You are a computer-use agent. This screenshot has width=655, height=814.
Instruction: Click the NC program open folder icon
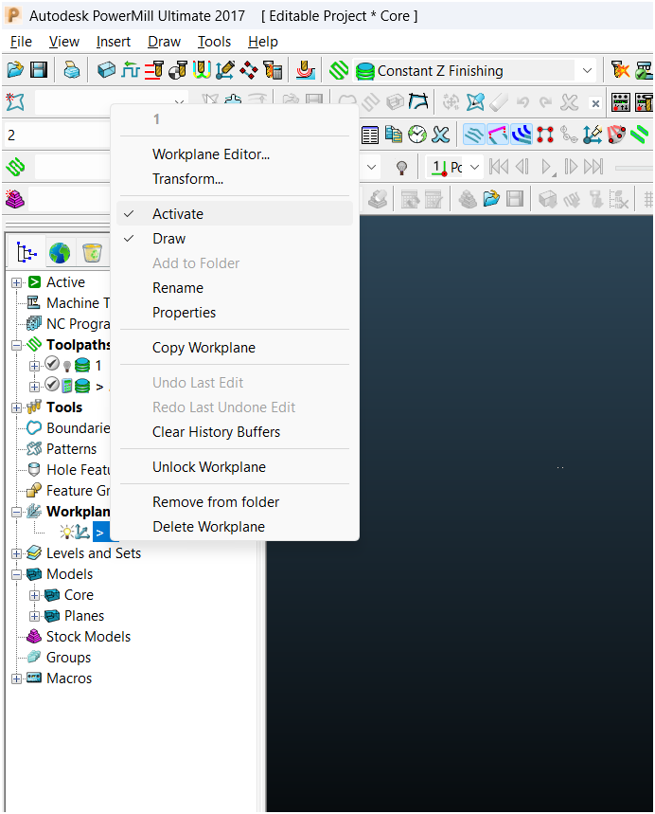(x=491, y=199)
